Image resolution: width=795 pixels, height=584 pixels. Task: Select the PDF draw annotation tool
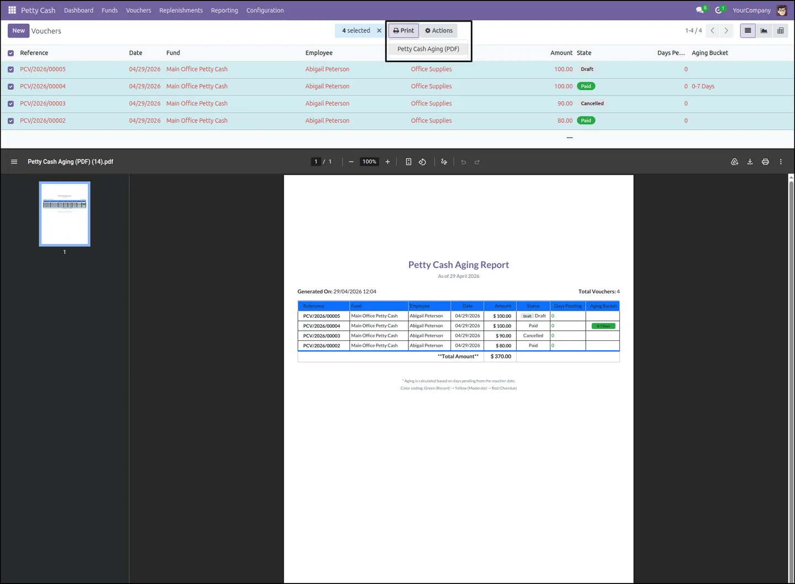point(444,162)
